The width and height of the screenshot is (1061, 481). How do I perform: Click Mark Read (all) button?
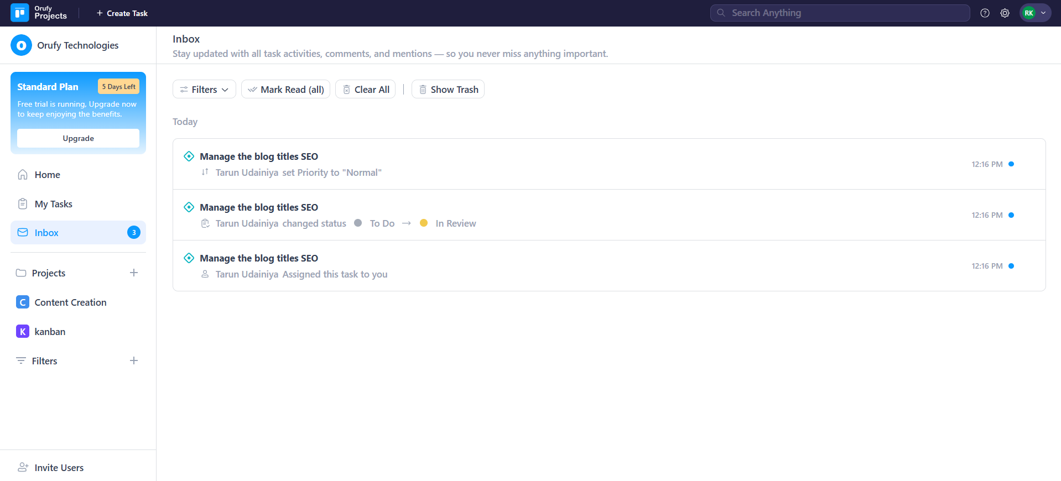(x=285, y=90)
